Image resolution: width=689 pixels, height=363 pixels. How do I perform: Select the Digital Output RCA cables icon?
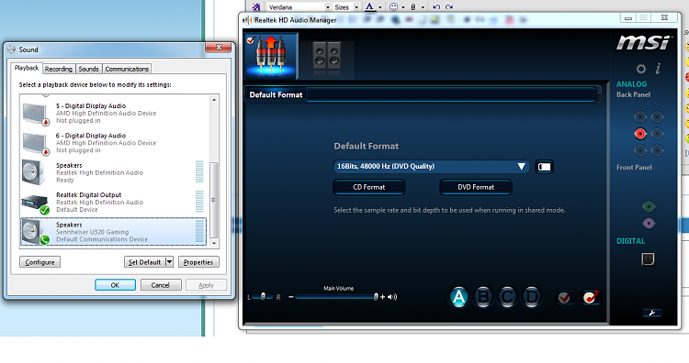click(271, 55)
